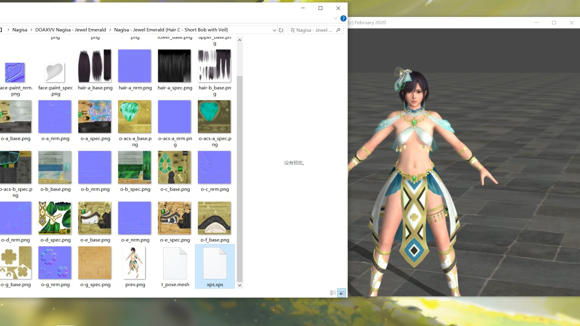
Task: Select the o-c_nrm.png thumbnail
Action: (214, 167)
